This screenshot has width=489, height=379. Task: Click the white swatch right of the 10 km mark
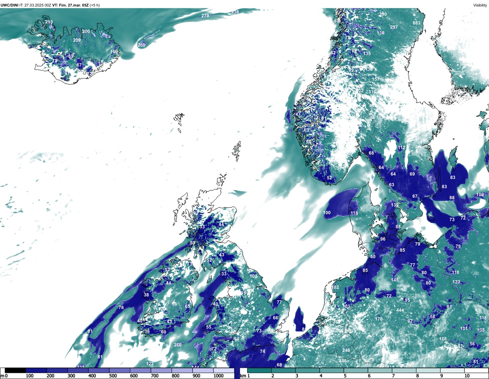point(477,371)
